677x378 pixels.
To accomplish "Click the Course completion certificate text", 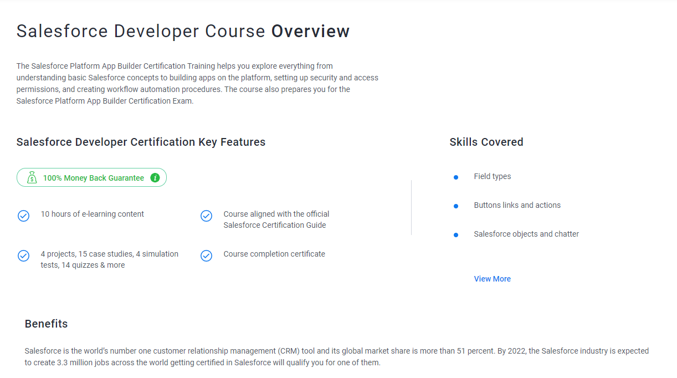I will pos(274,254).
